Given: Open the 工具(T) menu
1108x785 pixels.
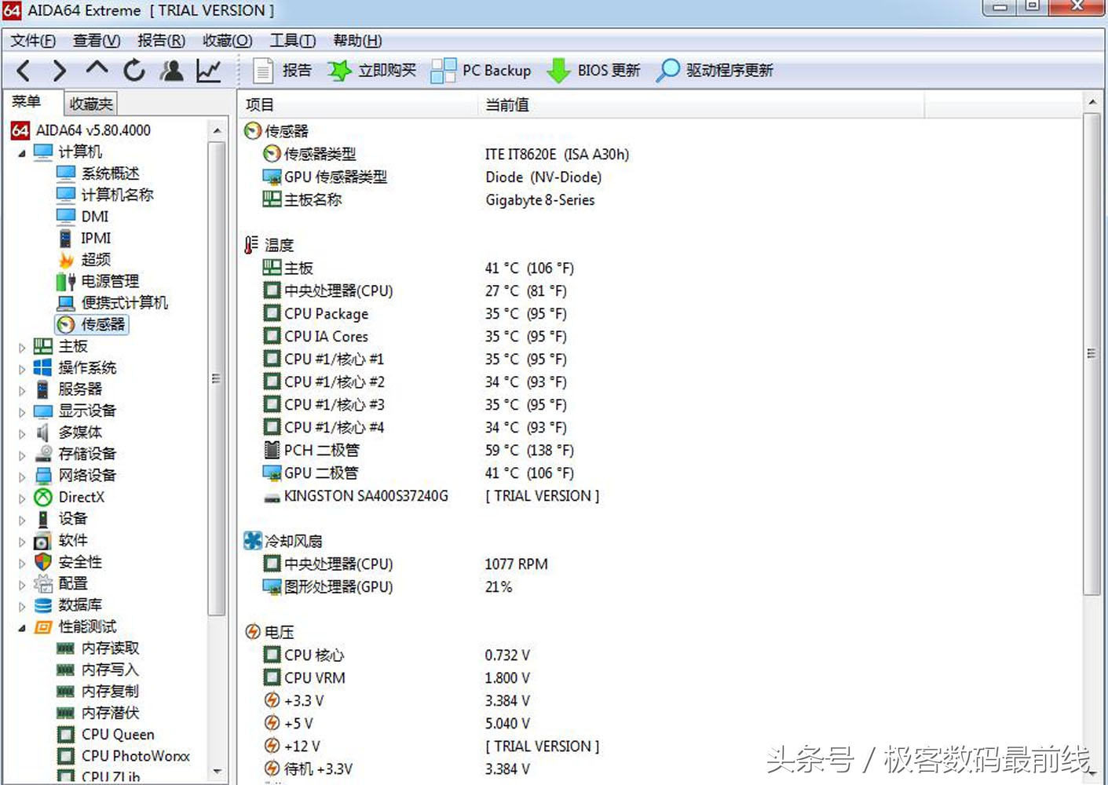Looking at the screenshot, I should (293, 41).
